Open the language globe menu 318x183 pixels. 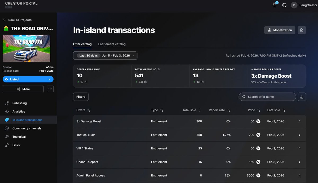(x=284, y=5)
